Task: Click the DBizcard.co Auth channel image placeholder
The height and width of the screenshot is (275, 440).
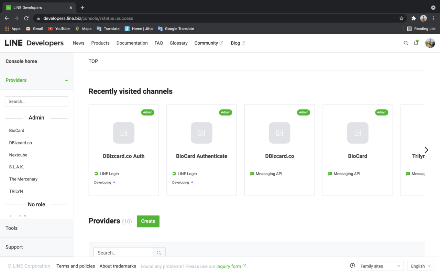Action: (124, 133)
